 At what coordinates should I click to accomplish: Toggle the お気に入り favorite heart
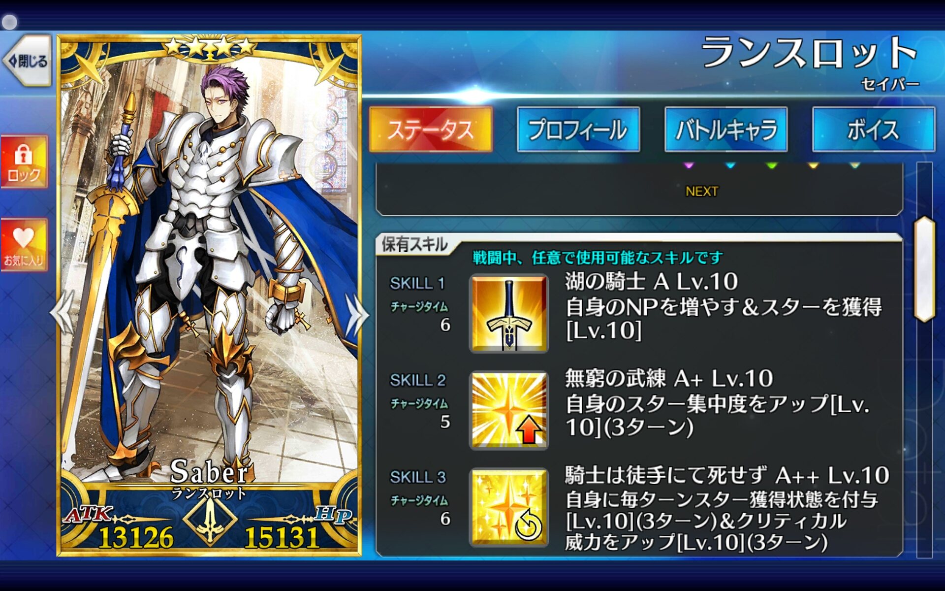tap(24, 245)
